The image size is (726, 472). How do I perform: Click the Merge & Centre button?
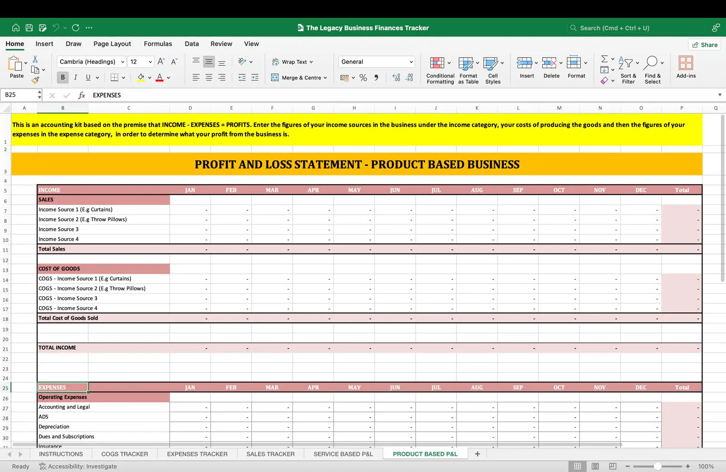coord(296,78)
